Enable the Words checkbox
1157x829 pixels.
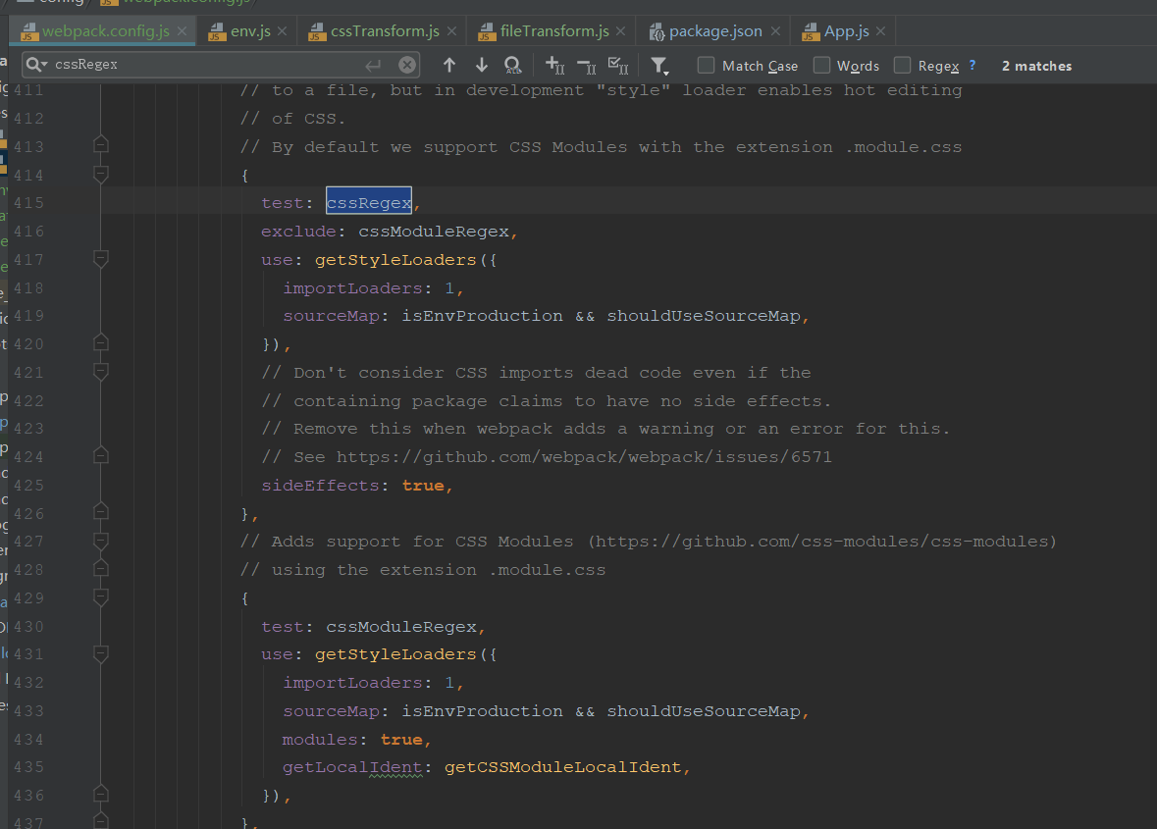click(821, 65)
